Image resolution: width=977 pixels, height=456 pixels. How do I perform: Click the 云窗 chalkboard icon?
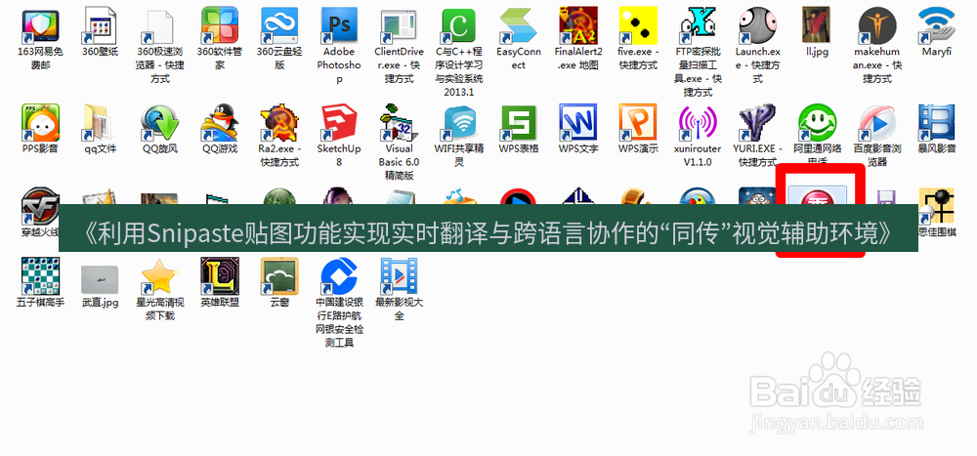coord(279,276)
